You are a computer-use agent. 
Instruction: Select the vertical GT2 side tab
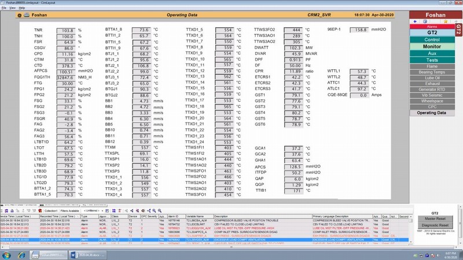click(x=458, y=30)
